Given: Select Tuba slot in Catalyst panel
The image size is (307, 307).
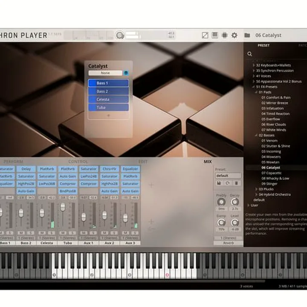Looking at the screenshot, I should (x=108, y=107).
